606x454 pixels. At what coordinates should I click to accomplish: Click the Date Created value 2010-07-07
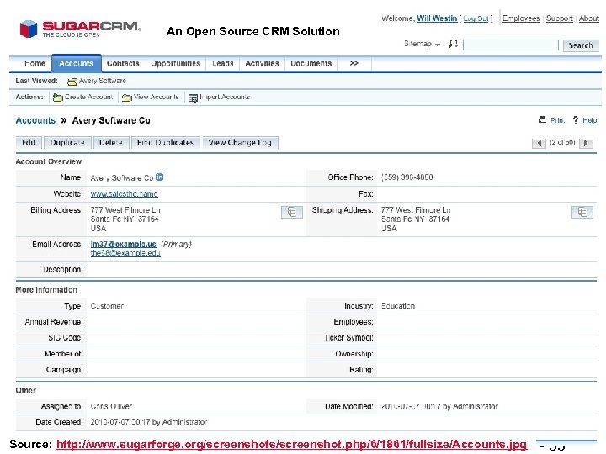pos(149,422)
